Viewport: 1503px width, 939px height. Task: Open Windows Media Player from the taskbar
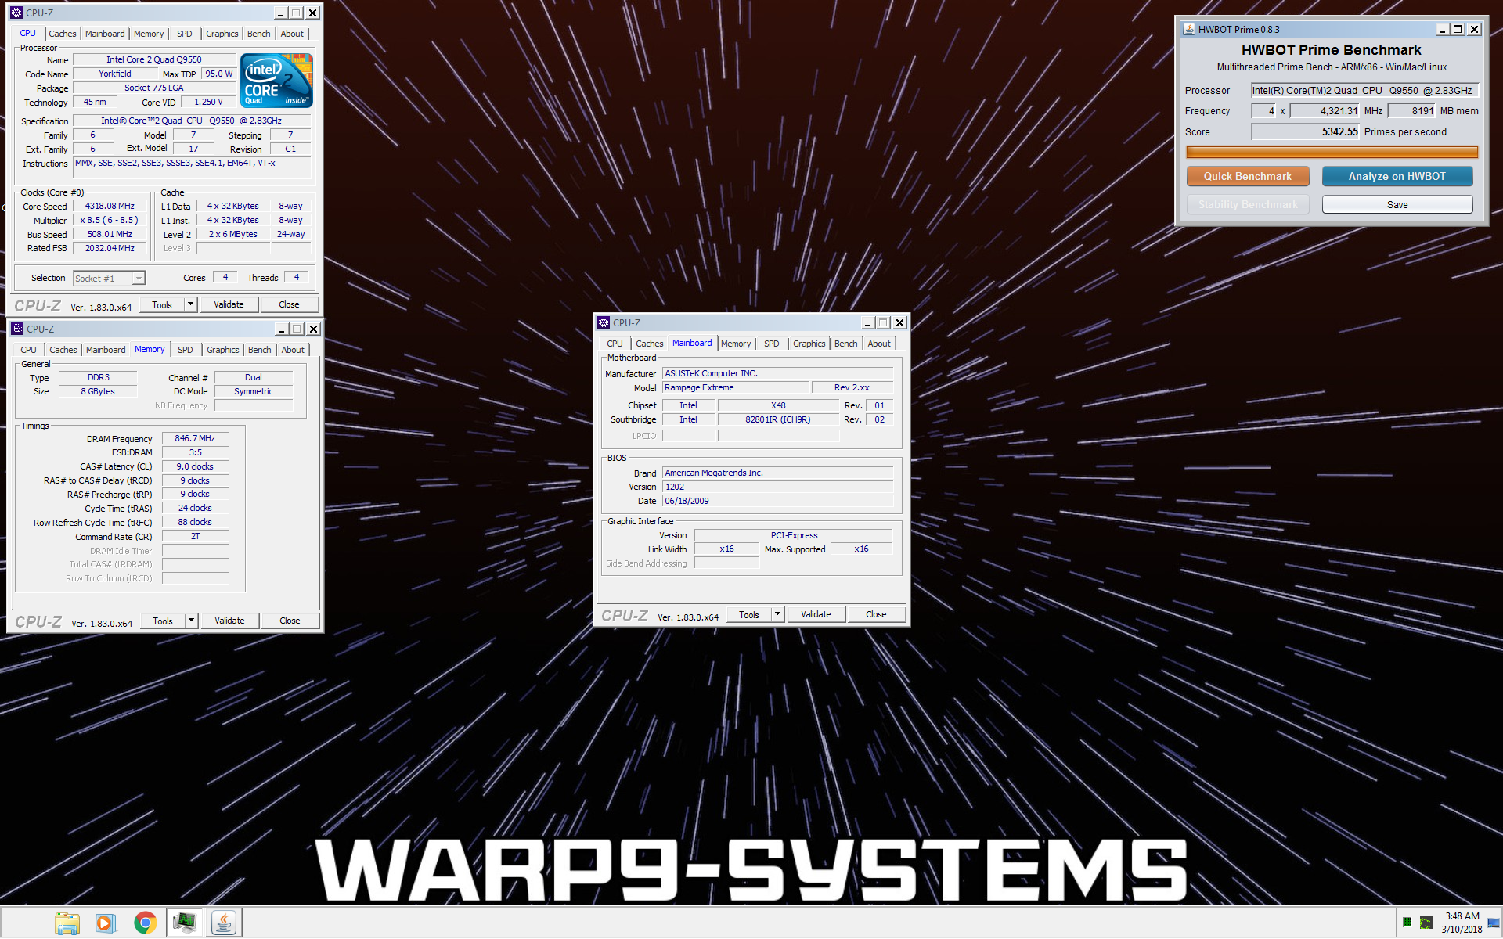(x=106, y=923)
